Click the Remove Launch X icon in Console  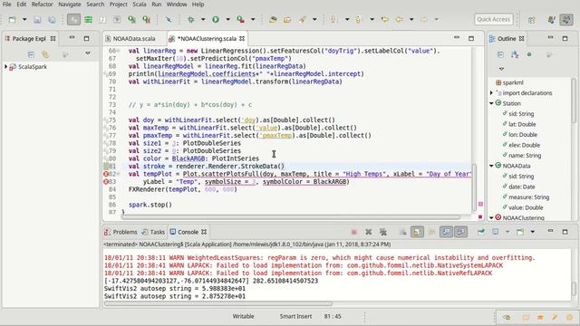click(369, 232)
